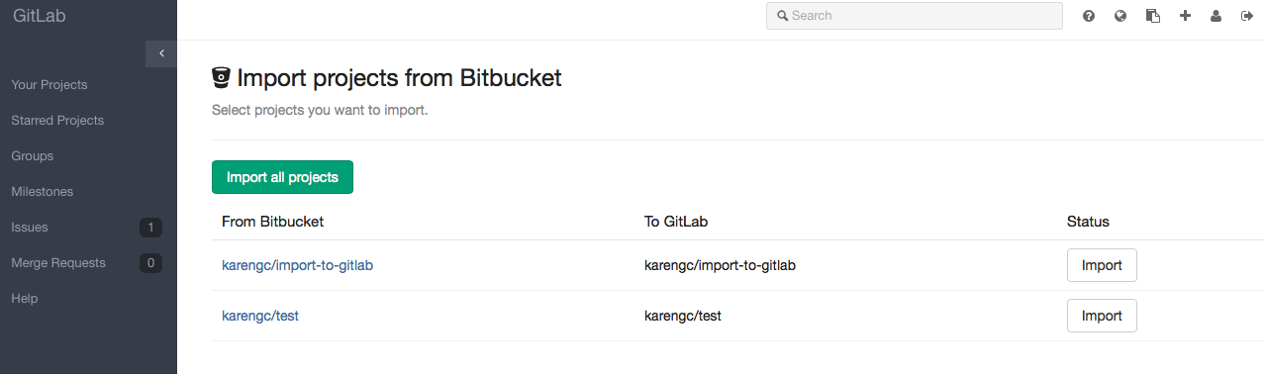
Task: Click the search magnifier icon
Action: [782, 16]
